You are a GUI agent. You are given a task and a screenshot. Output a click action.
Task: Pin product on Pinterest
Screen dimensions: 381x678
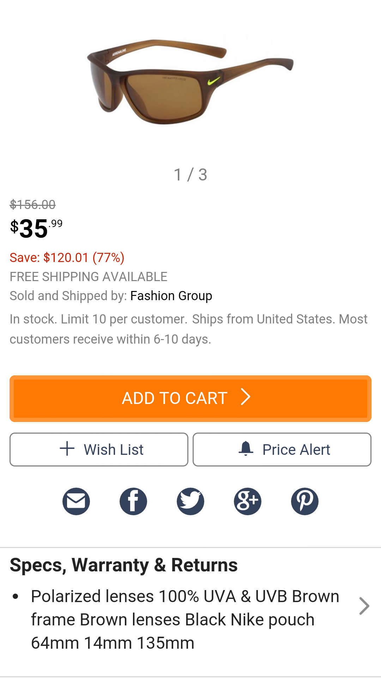click(x=305, y=501)
